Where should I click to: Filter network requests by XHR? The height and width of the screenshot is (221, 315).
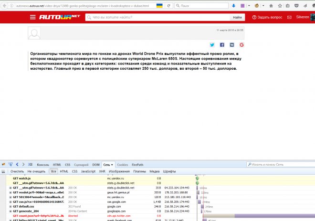[101, 171]
